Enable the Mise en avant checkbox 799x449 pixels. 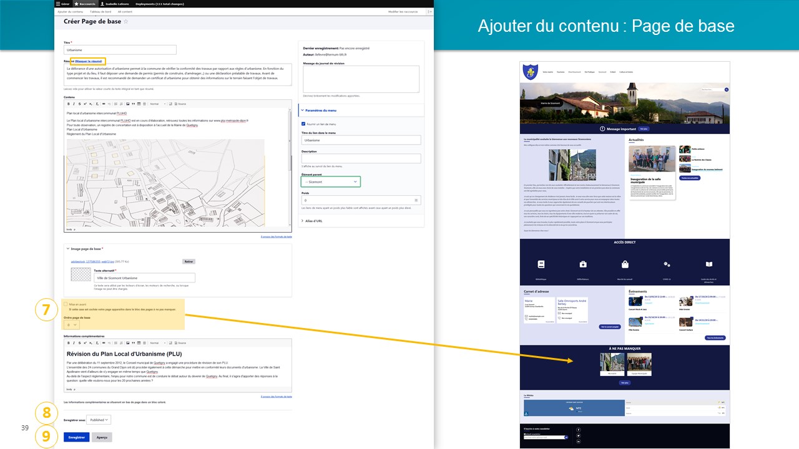[66, 304]
